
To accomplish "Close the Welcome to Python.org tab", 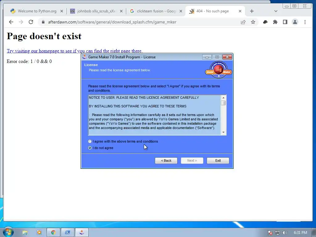I will (x=62, y=11).
